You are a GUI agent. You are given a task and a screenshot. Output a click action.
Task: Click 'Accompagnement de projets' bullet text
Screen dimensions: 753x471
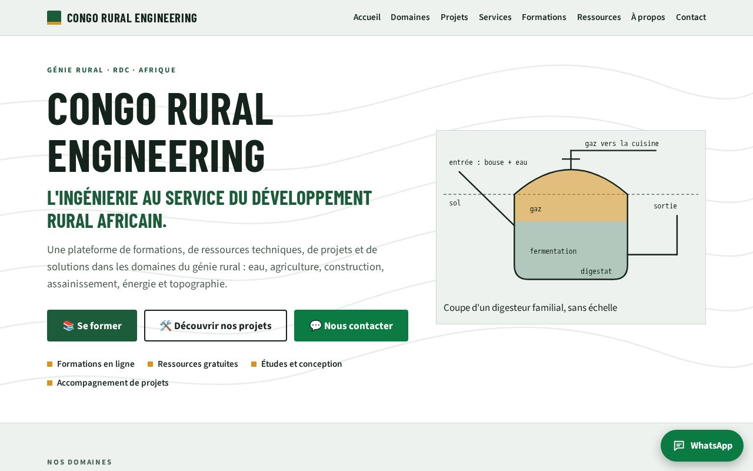click(113, 383)
